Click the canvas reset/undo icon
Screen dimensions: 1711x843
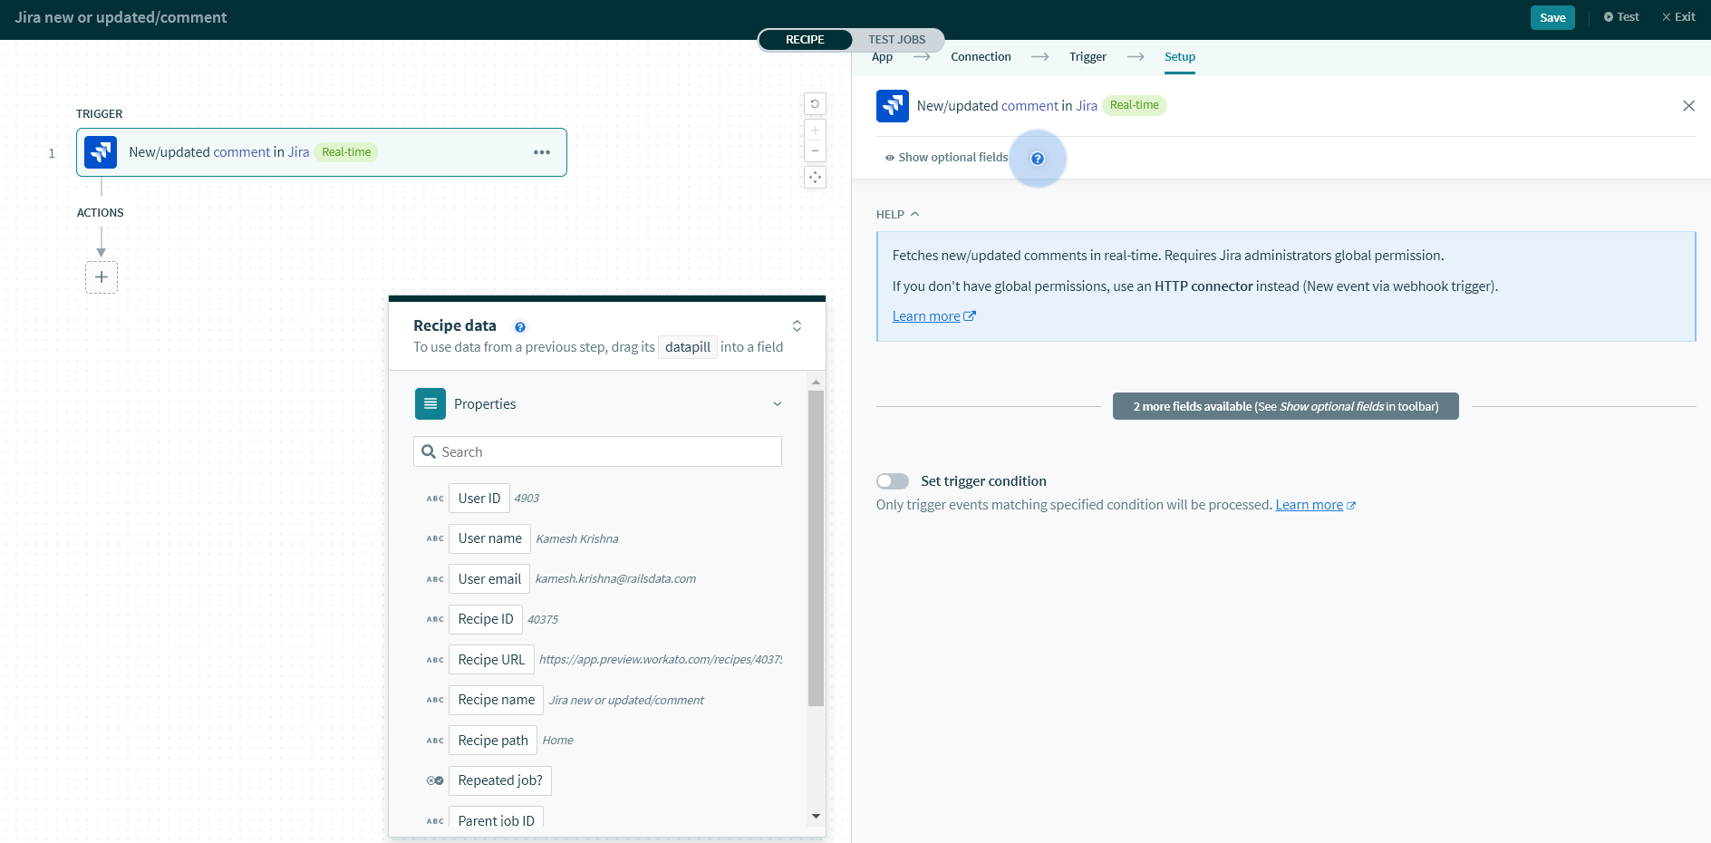pyautogui.click(x=815, y=104)
